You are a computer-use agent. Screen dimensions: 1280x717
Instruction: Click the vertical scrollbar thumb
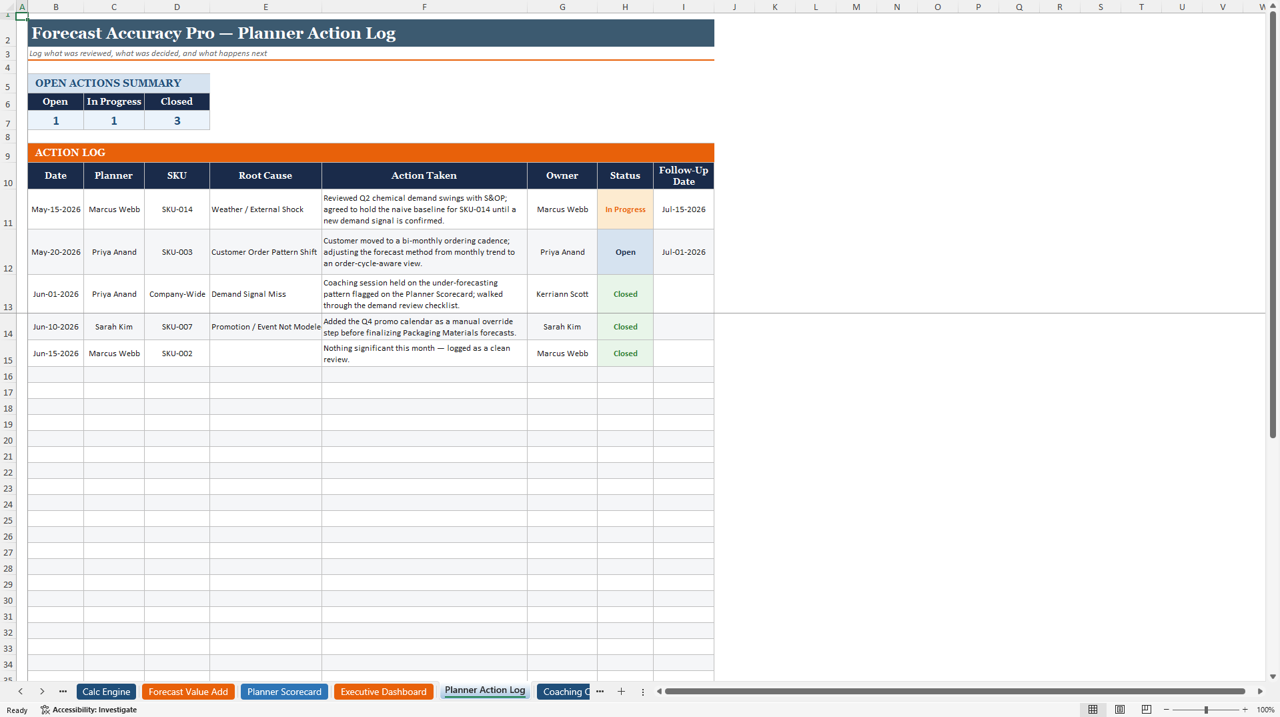click(1273, 225)
